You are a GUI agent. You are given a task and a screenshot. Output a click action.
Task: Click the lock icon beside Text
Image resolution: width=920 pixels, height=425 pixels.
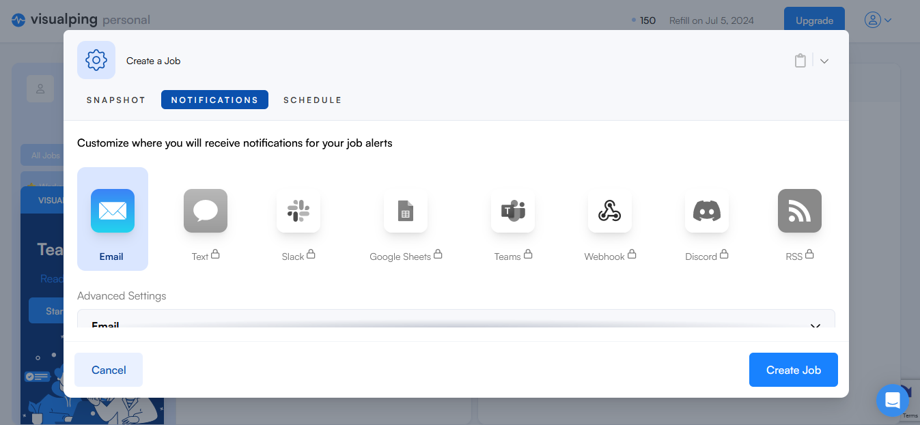coord(215,254)
